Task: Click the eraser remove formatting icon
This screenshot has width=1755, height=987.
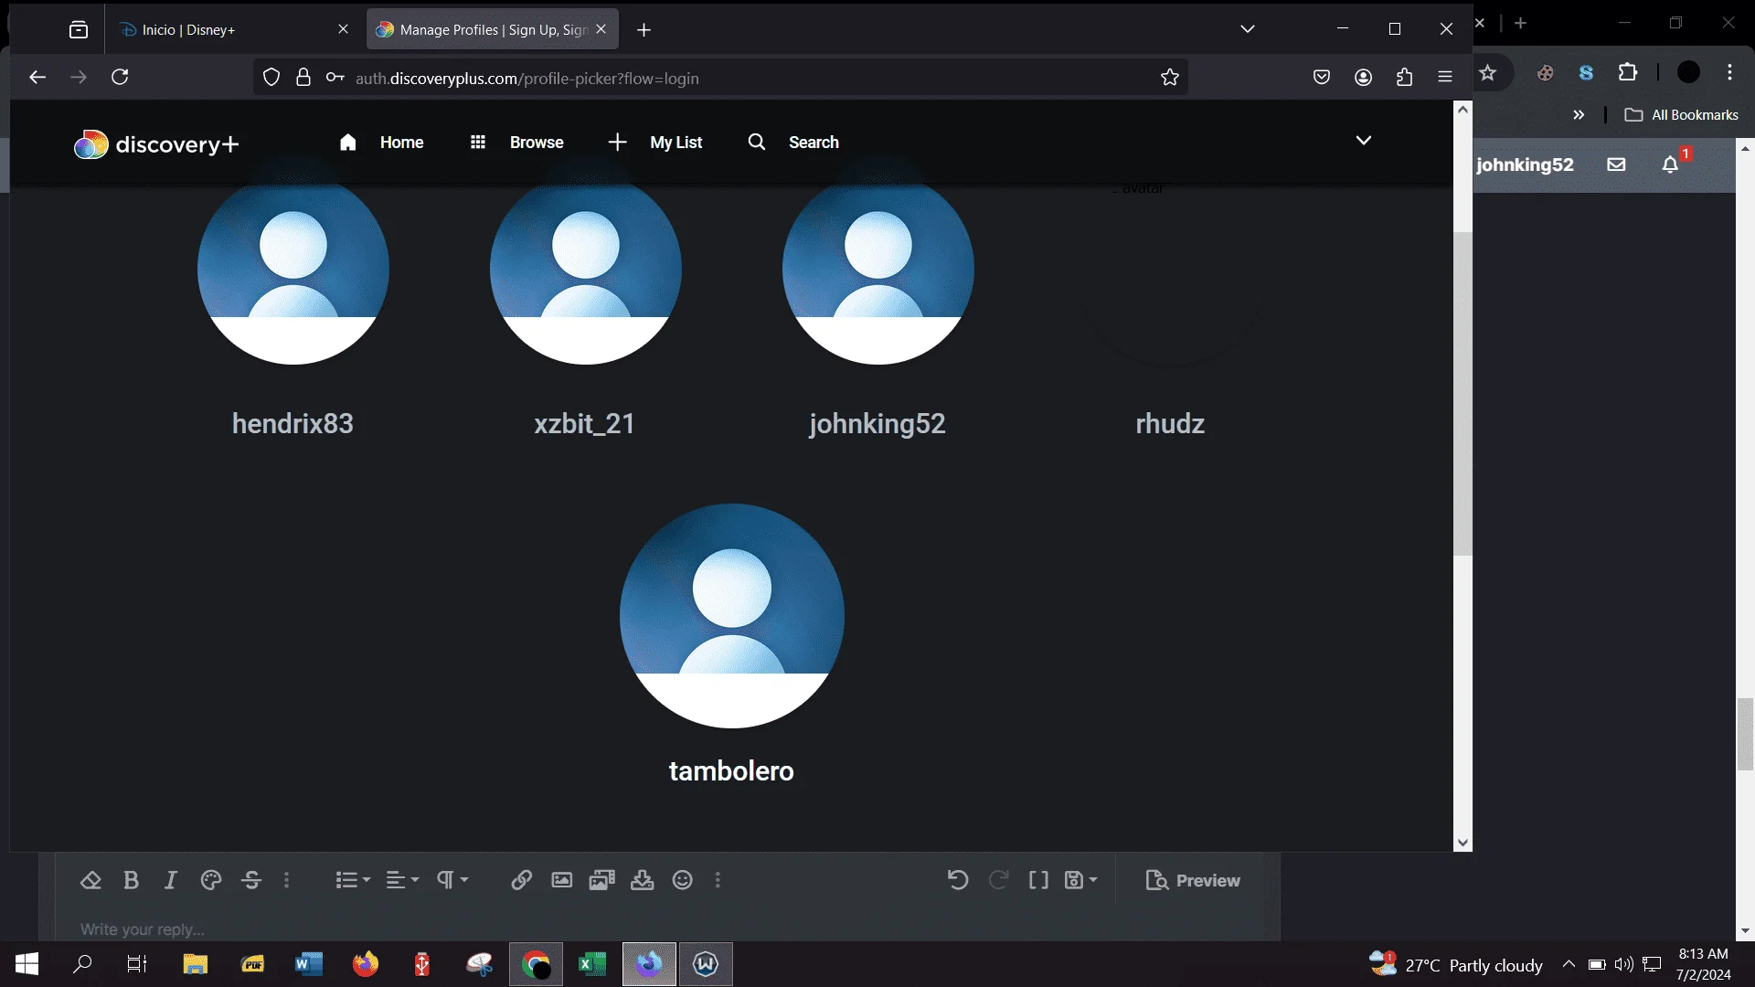Action: click(x=90, y=880)
